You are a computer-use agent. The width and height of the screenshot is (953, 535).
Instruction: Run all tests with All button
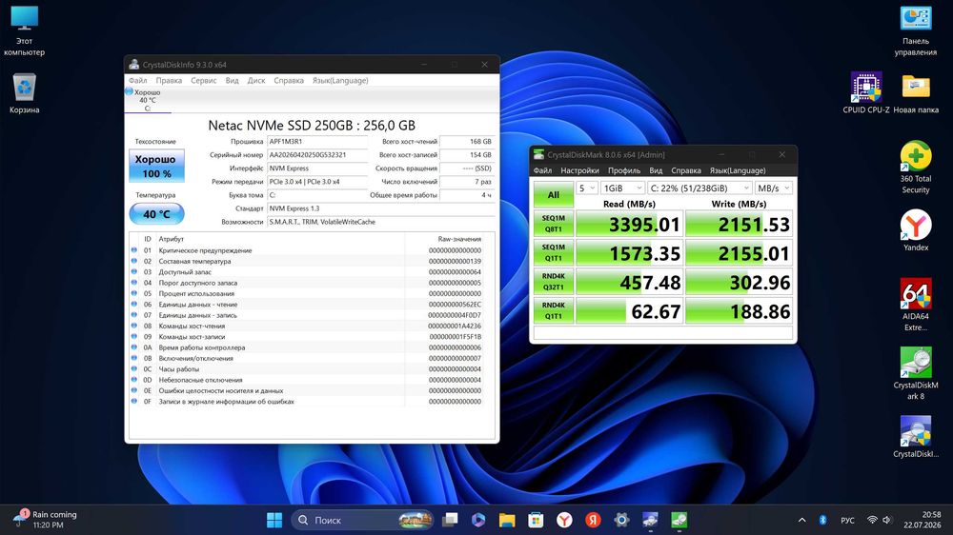point(553,195)
